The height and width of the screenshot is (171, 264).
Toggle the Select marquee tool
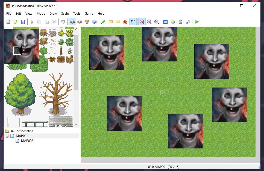coord(133,22)
